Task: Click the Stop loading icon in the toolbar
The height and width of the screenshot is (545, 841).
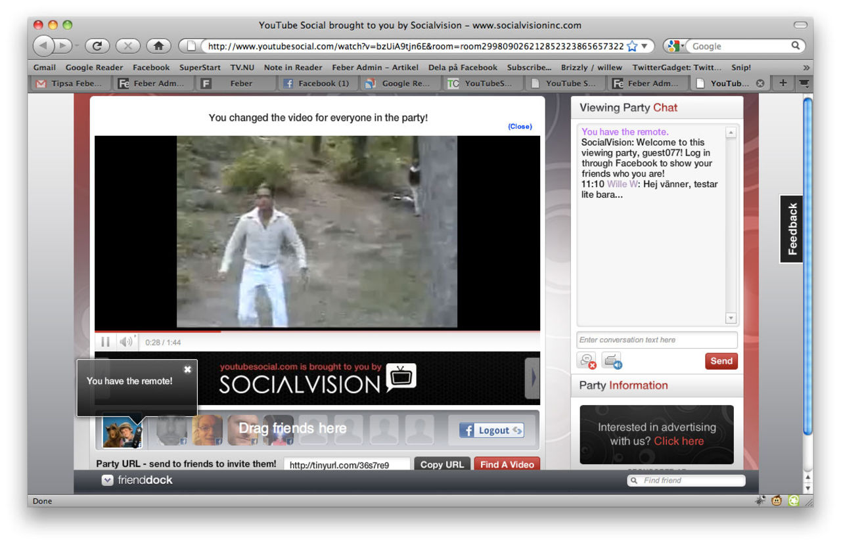Action: 127,46
